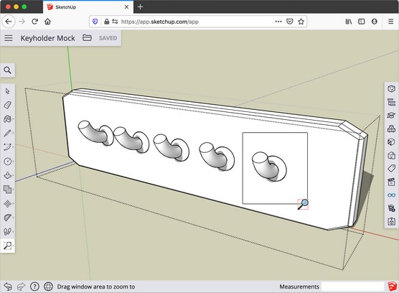This screenshot has height=293, width=399.
Task: Open the page actions ellipsis menu
Action: (x=278, y=22)
